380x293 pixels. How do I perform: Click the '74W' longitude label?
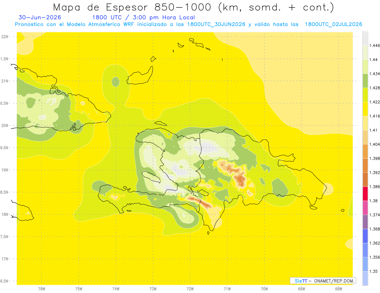coord(116,289)
